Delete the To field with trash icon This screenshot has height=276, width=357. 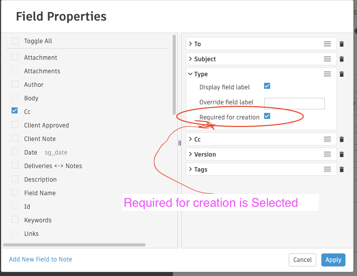click(x=341, y=44)
